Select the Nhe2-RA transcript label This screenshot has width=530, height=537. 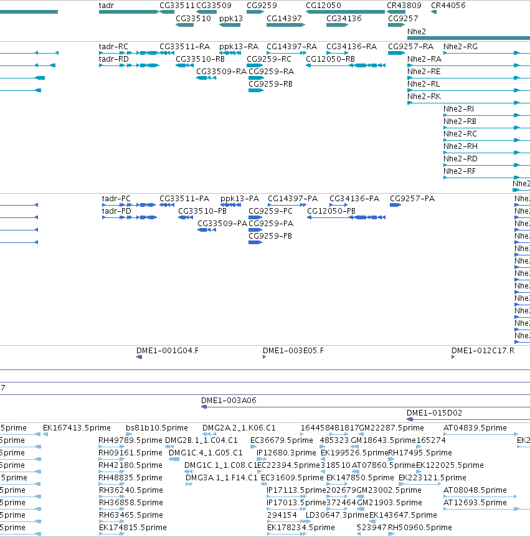424,59
